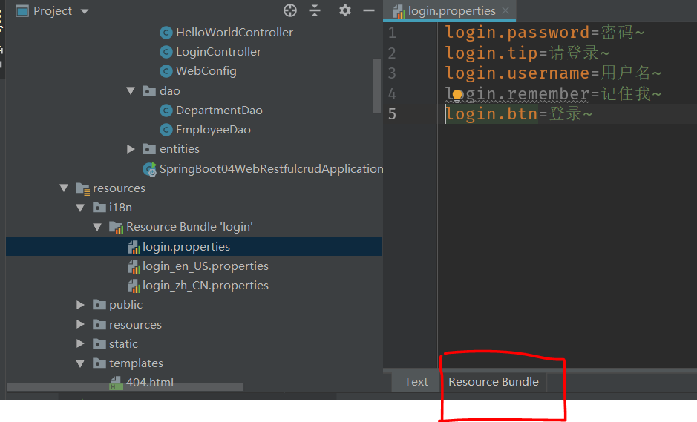This screenshot has height=422, width=697.
Task: Click login_en_US.properties file icon
Action: [134, 266]
